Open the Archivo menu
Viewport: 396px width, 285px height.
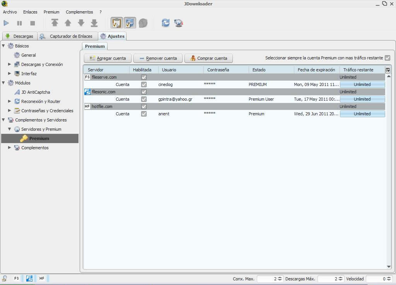pos(10,12)
